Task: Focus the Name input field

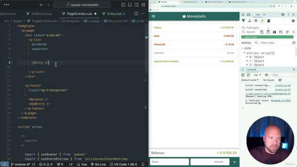Action: point(169,162)
